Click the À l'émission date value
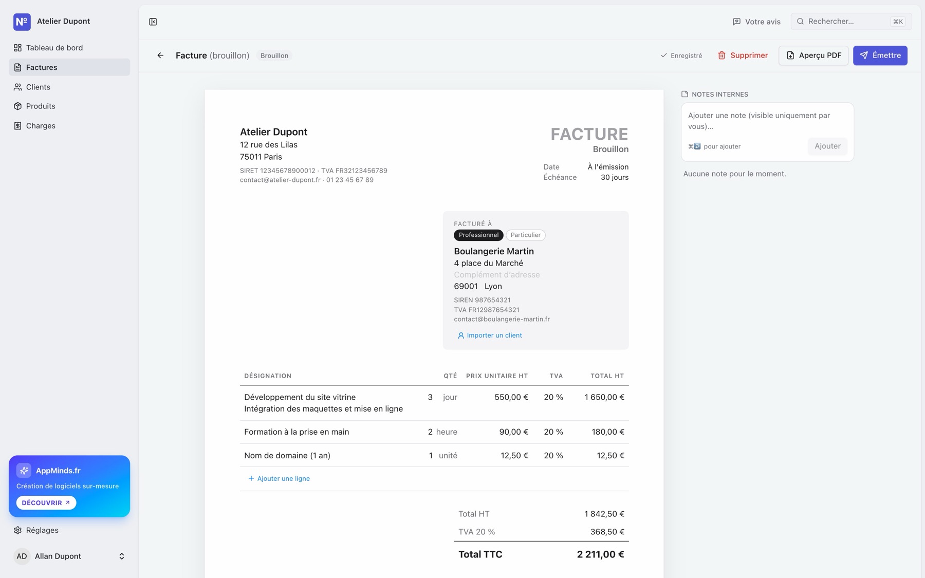This screenshot has height=578, width=925. (608, 167)
